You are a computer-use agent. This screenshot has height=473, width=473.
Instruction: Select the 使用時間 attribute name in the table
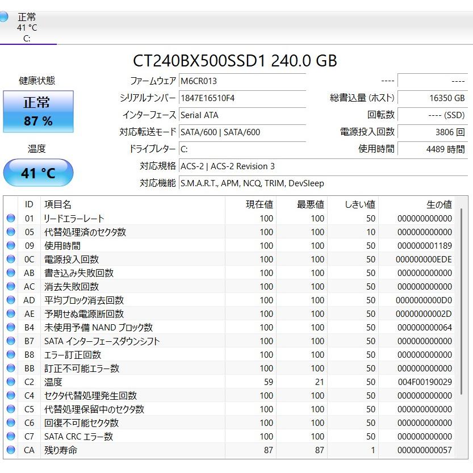[x=62, y=245]
